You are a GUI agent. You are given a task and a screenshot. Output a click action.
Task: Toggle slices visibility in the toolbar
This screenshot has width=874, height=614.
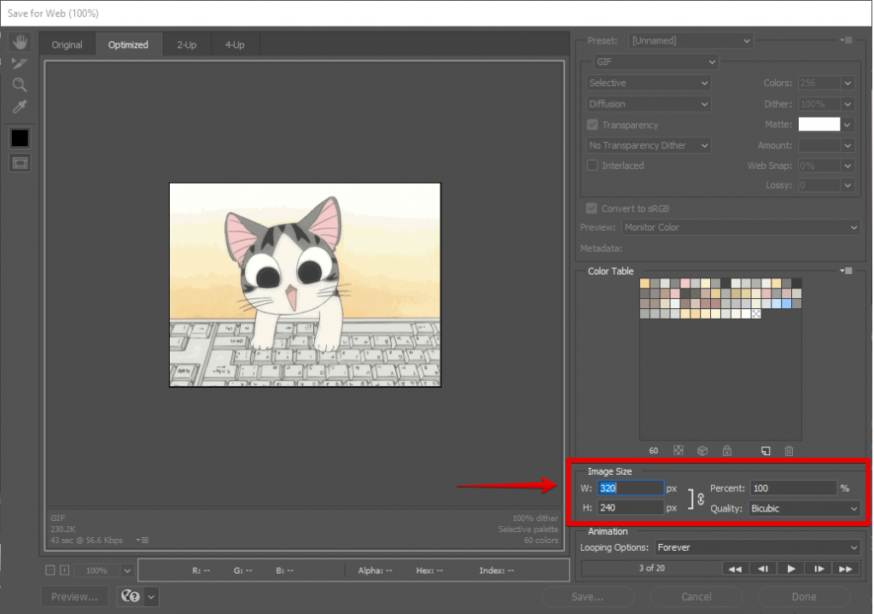(x=20, y=162)
